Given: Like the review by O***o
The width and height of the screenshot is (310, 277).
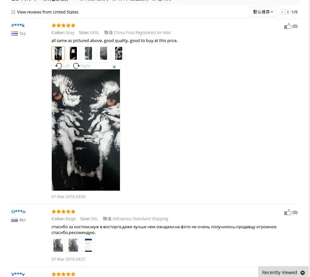Looking at the screenshot, I should coord(288,212).
